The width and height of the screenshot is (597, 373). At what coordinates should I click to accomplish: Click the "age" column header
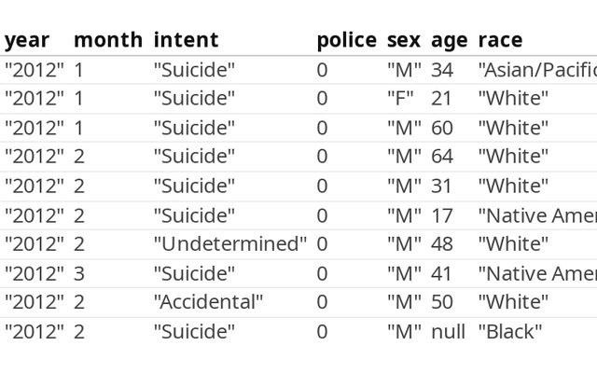449,40
